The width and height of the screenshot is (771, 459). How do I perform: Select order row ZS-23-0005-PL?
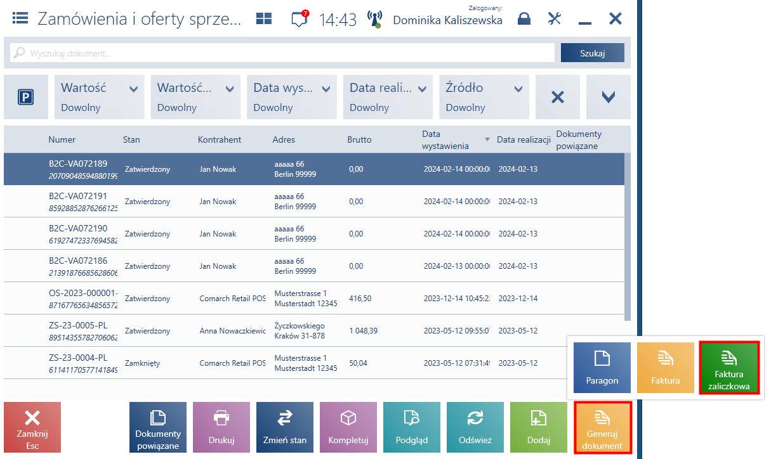pyautogui.click(x=313, y=330)
